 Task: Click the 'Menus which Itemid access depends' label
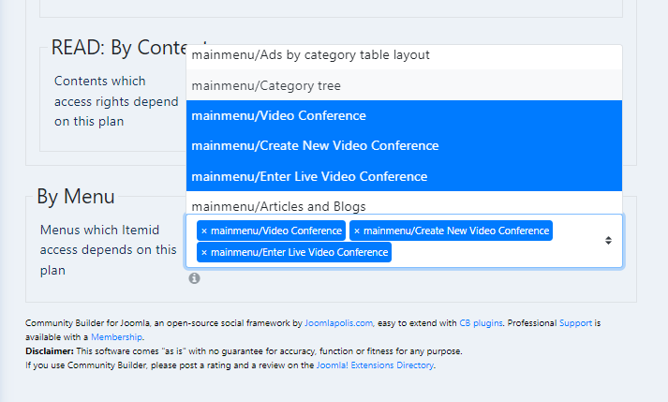click(108, 250)
